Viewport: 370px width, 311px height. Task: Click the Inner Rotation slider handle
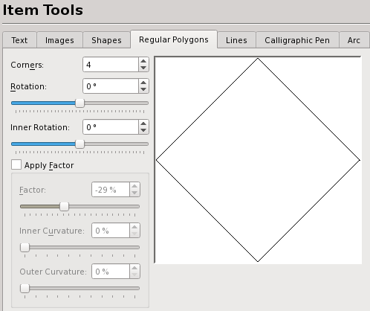point(79,144)
